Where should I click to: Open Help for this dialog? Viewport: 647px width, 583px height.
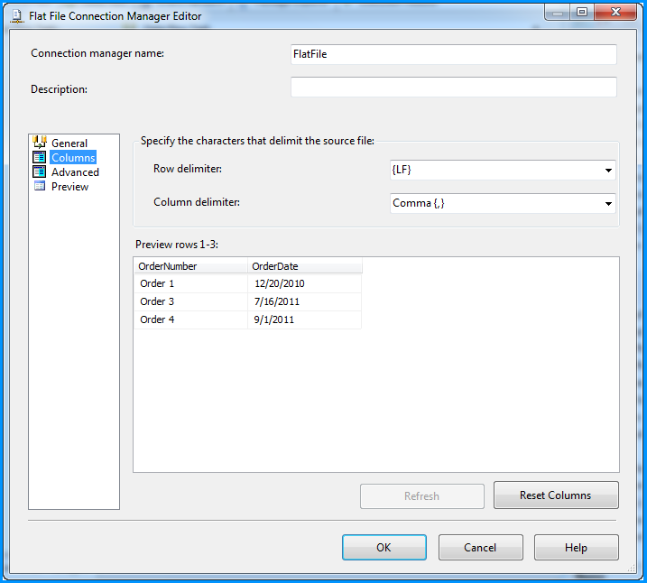pyautogui.click(x=576, y=548)
